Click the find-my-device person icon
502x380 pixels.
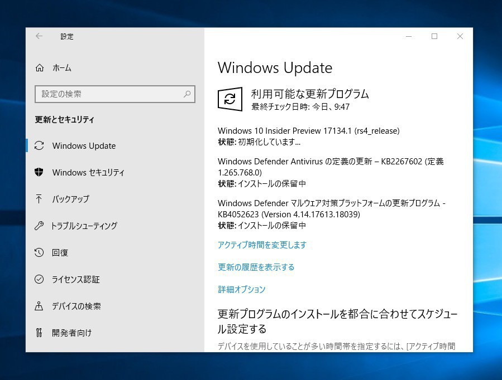pos(39,306)
